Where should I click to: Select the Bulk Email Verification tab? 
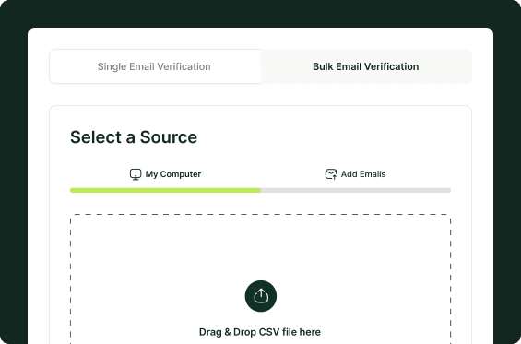(x=366, y=66)
